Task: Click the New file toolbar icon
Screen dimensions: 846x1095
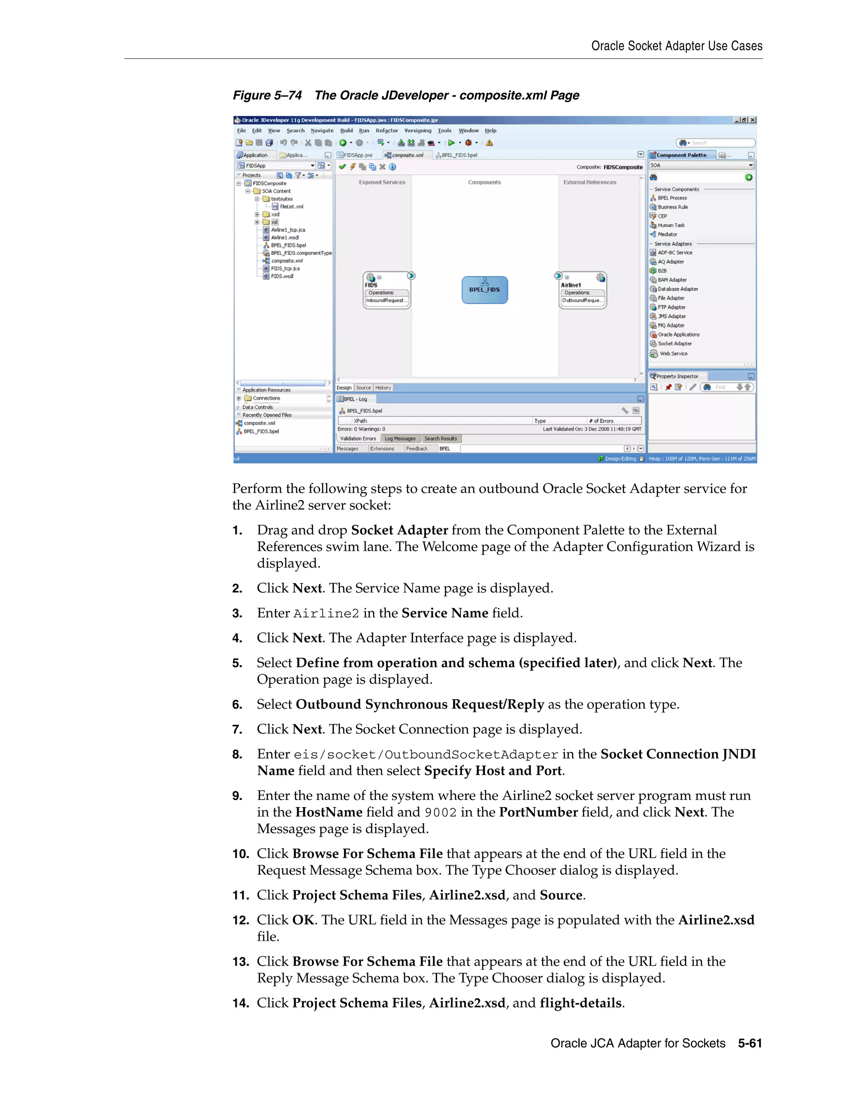Action: click(240, 143)
